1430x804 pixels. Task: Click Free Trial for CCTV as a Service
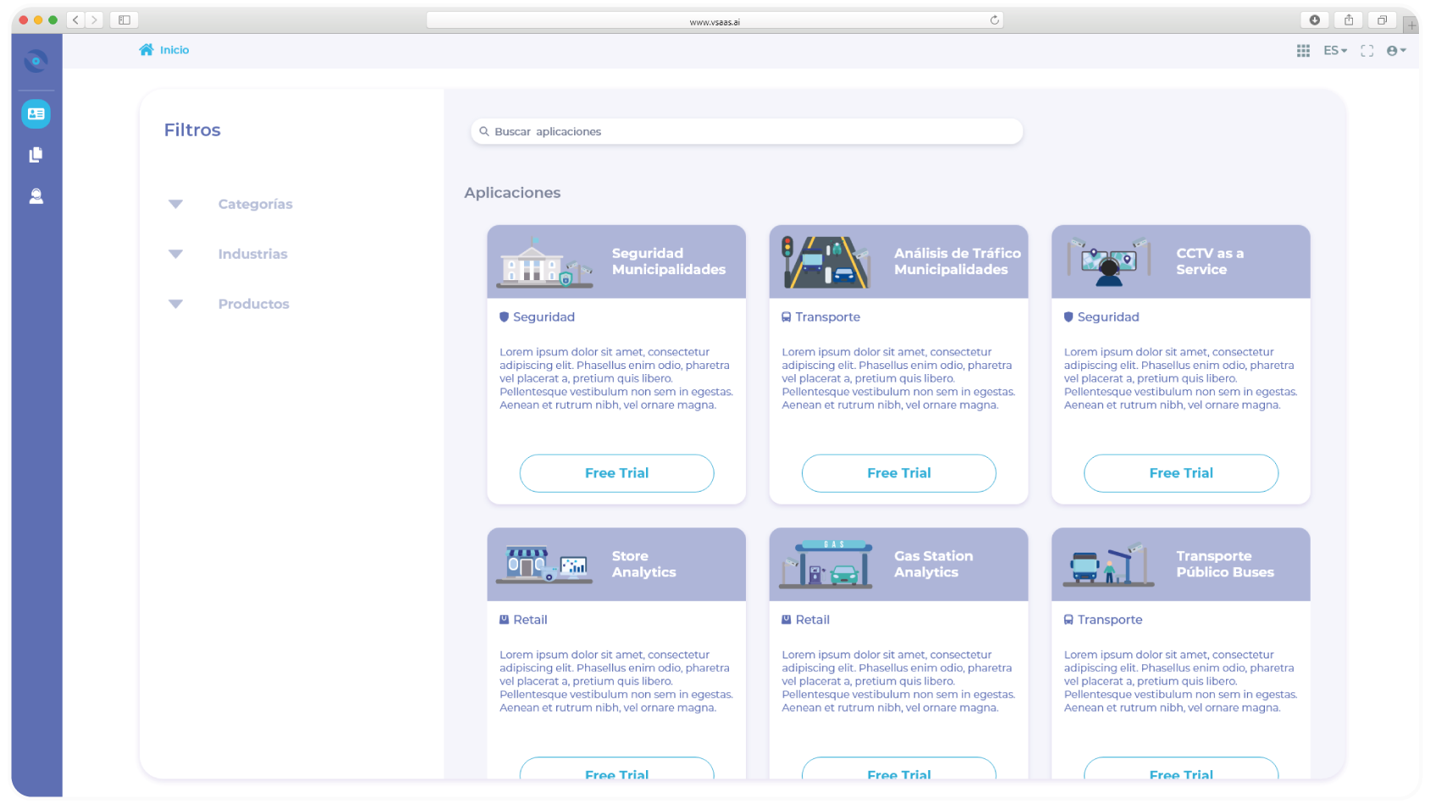pos(1180,473)
